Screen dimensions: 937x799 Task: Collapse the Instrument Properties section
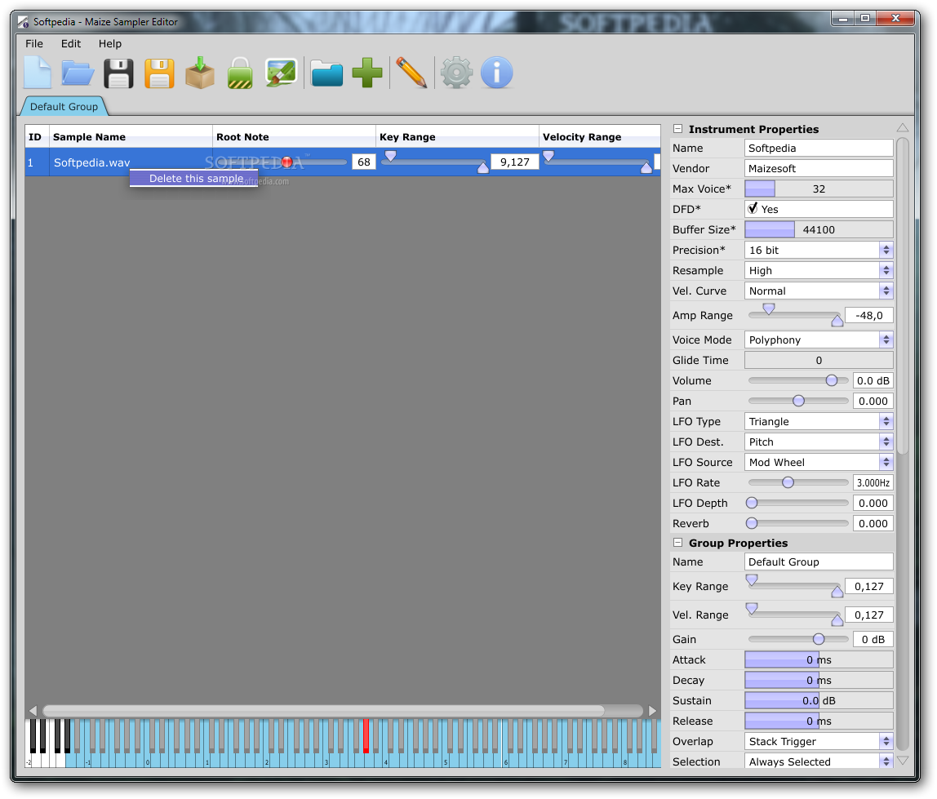point(677,128)
